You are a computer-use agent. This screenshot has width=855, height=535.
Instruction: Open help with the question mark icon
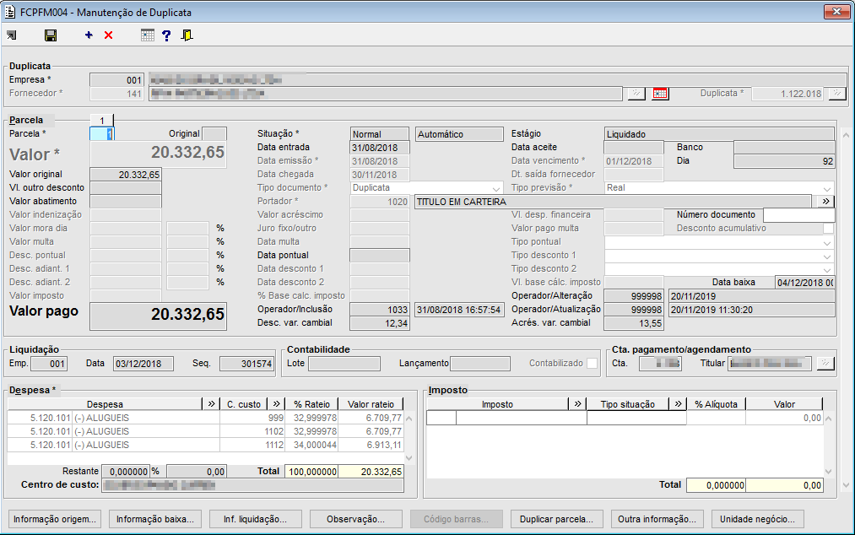tap(166, 35)
